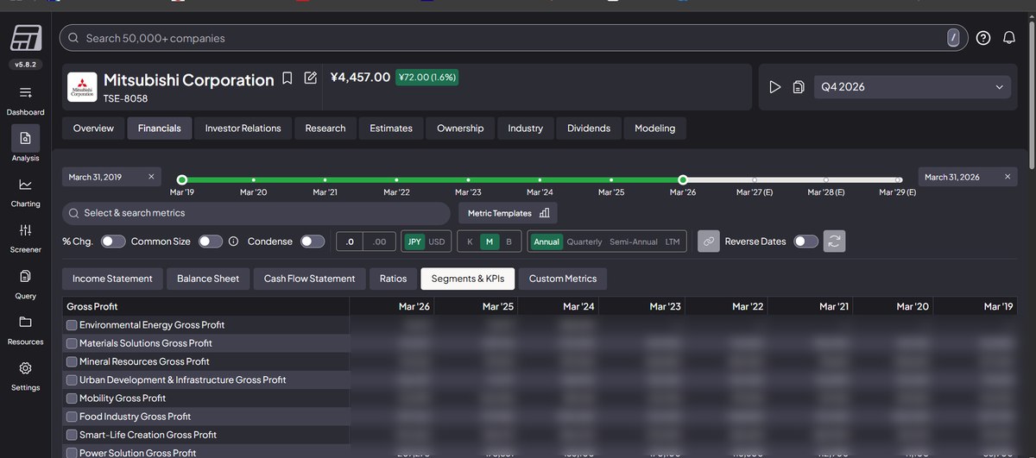1036x458 pixels.
Task: Click the help question mark icon
Action: (983, 38)
